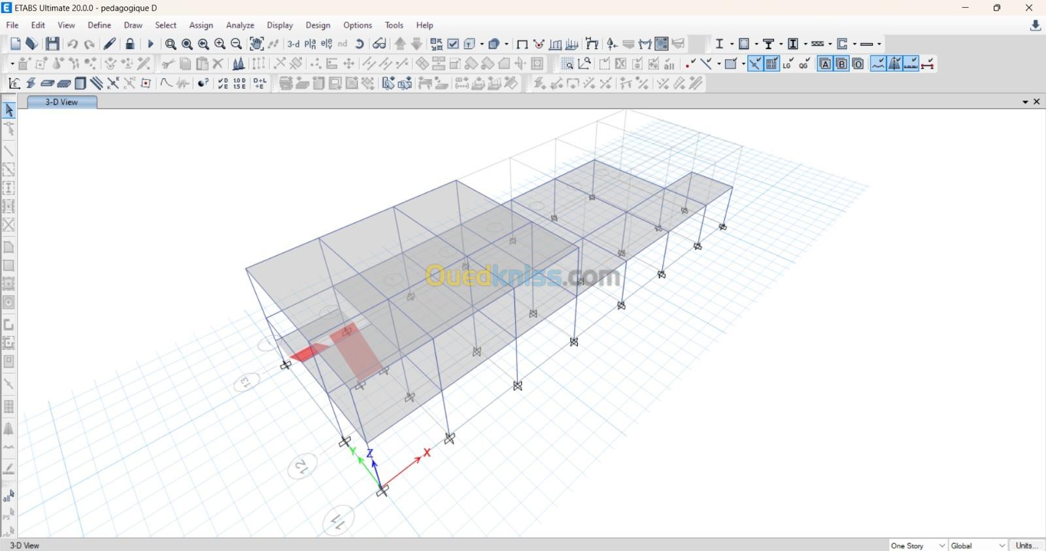Switch to plan view using Pln button

(x=310, y=44)
